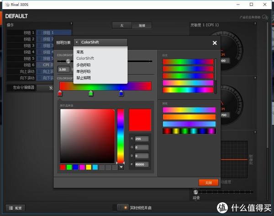The width and height of the screenshot is (274, 216).
Task: Open the 配置 configuration list button
Action: (x=16, y=208)
